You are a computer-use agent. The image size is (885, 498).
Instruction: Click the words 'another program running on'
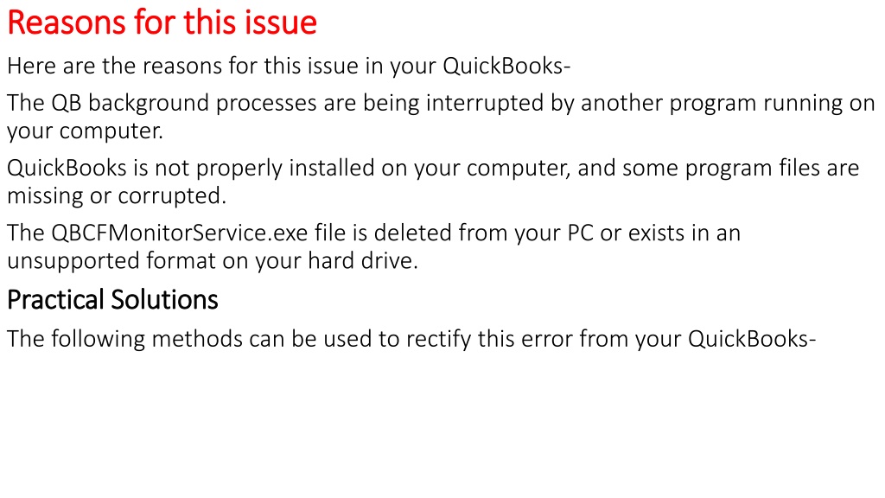pyautogui.click(x=728, y=104)
